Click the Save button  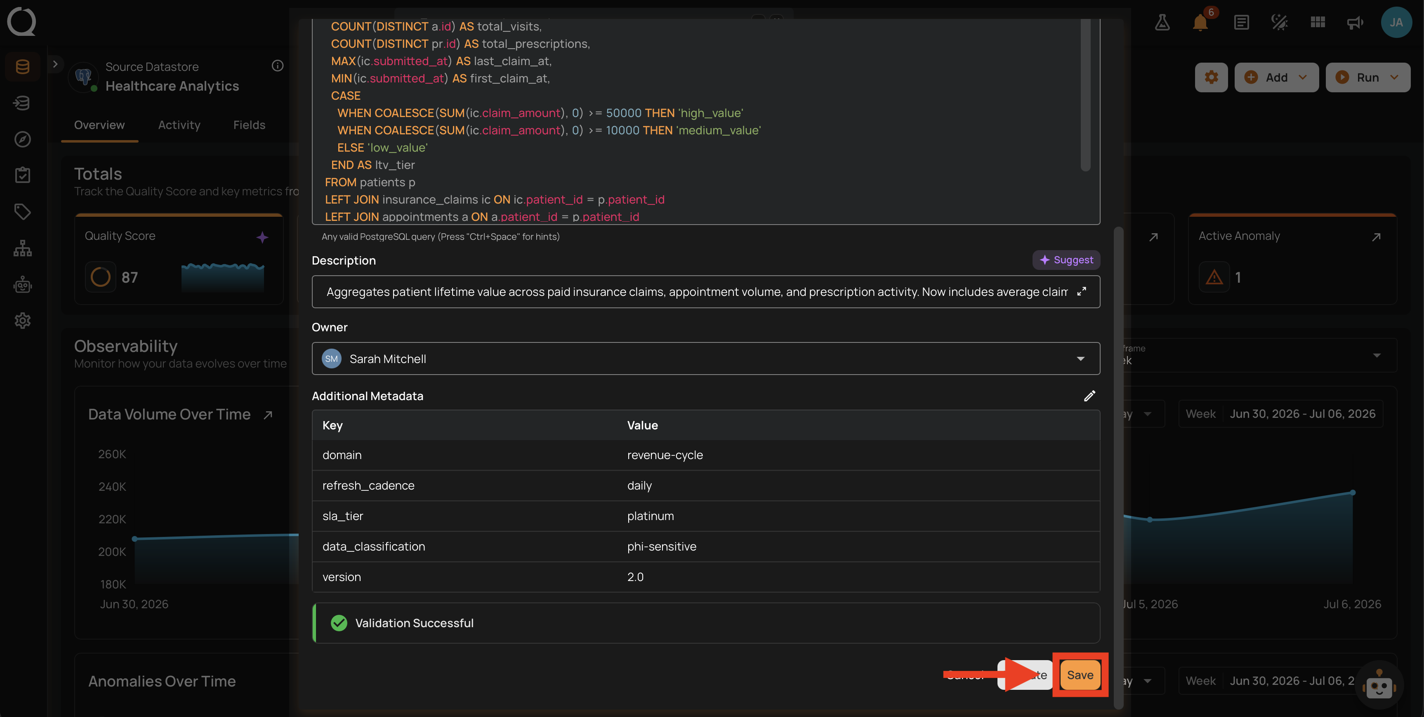tap(1080, 675)
